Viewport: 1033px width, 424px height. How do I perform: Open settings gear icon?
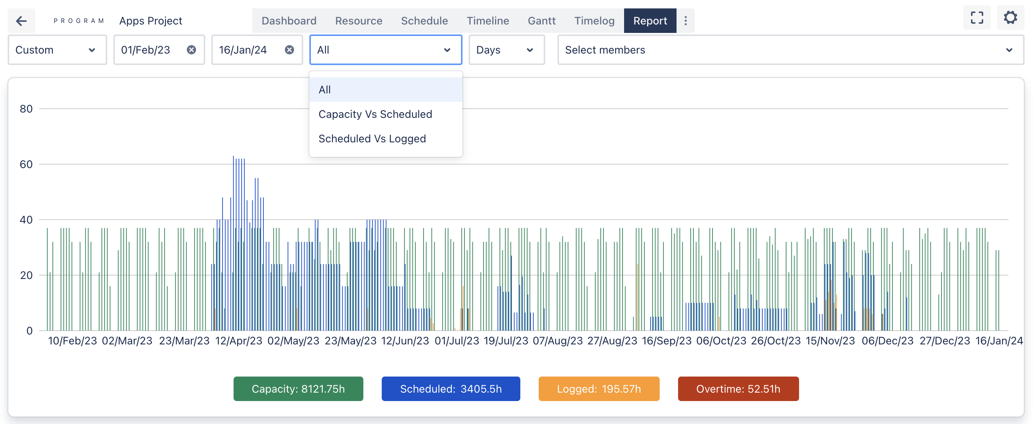tap(1010, 18)
